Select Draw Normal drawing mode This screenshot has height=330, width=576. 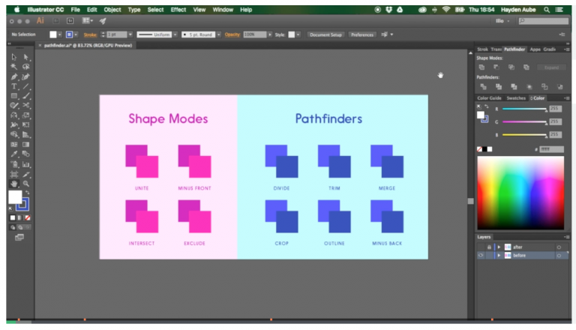tap(13, 227)
